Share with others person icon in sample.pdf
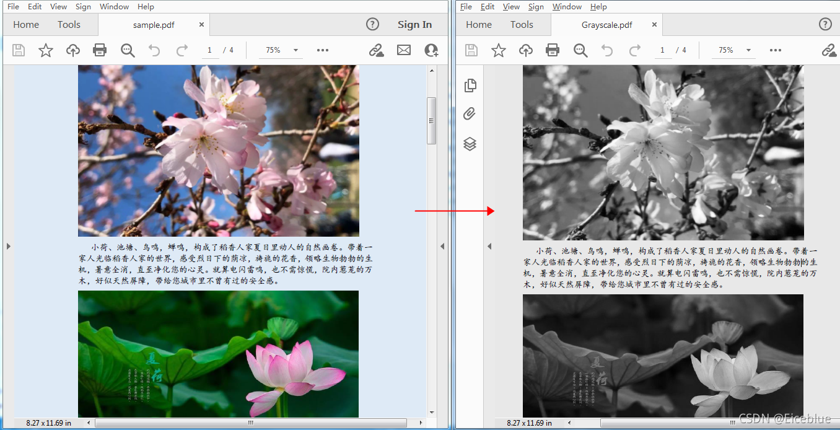The height and width of the screenshot is (430, 840). tap(431, 50)
